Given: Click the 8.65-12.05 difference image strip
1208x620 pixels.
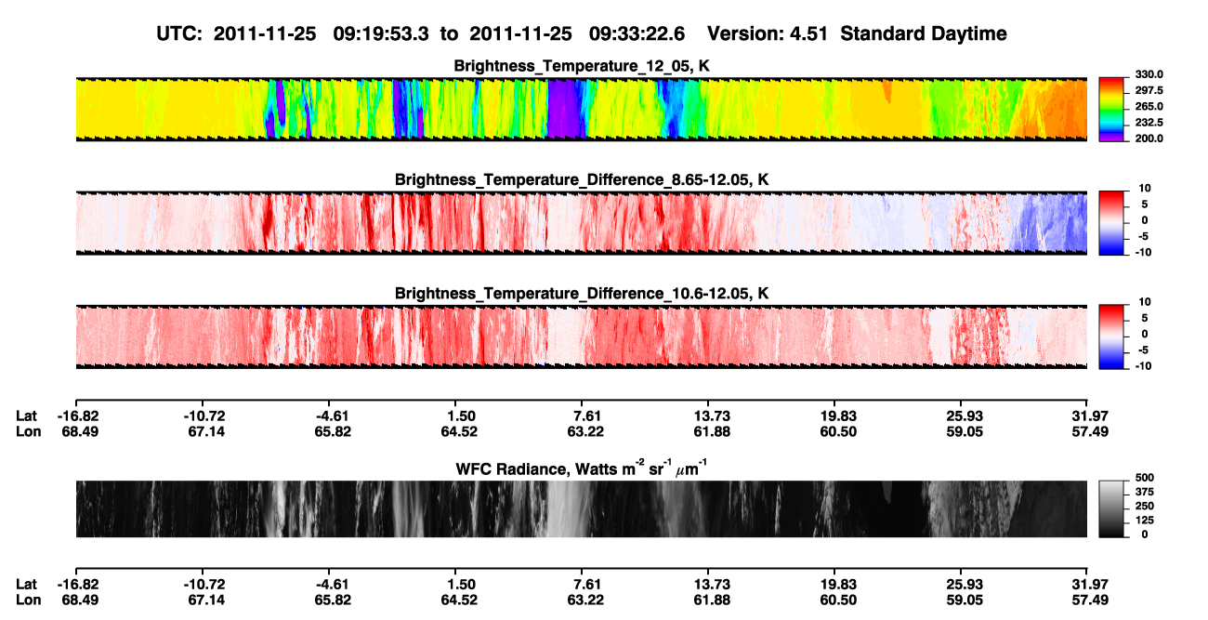Looking at the screenshot, I should pyautogui.click(x=581, y=223).
